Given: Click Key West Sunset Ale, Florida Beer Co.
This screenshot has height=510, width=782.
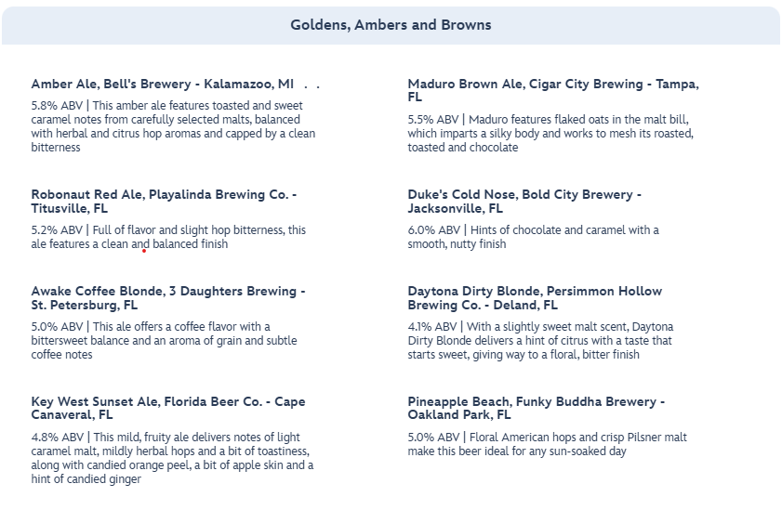Looking at the screenshot, I should pyautogui.click(x=167, y=409).
